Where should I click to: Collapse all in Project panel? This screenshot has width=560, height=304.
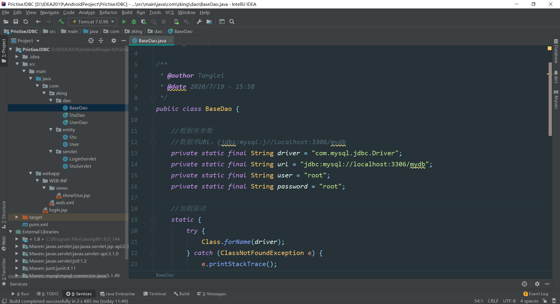(x=101, y=41)
